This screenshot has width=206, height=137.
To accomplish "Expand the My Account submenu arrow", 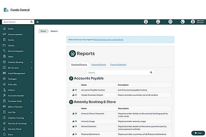I will click(x=32, y=68).
